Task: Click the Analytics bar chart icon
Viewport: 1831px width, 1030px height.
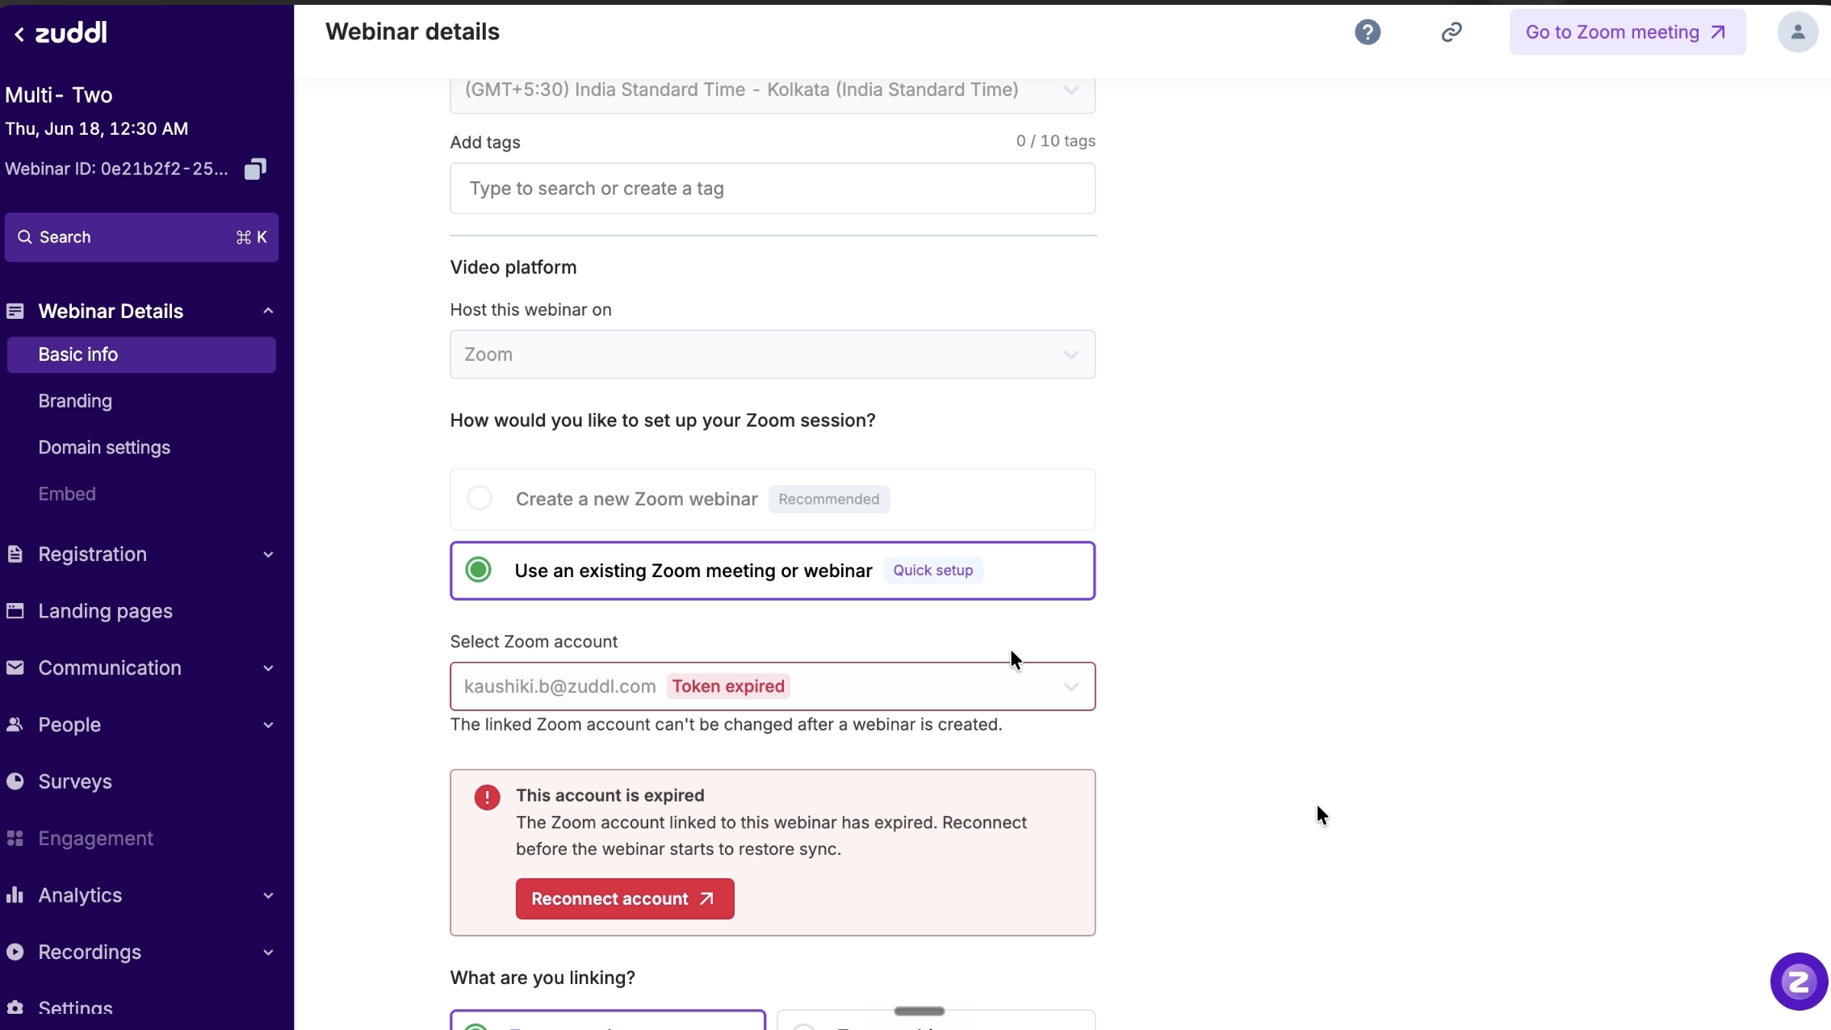Action: (15, 894)
